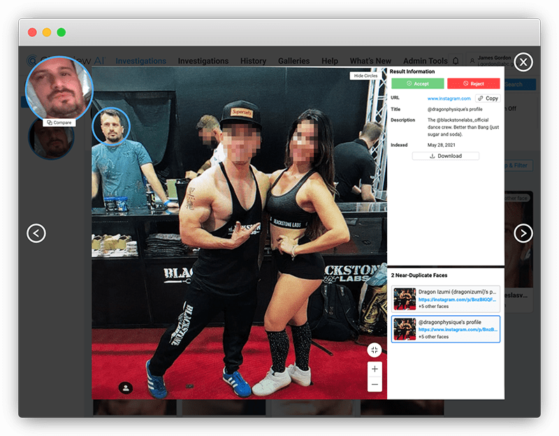Accept this result with the green button
Image resolution: width=559 pixels, height=436 pixels.
point(417,83)
